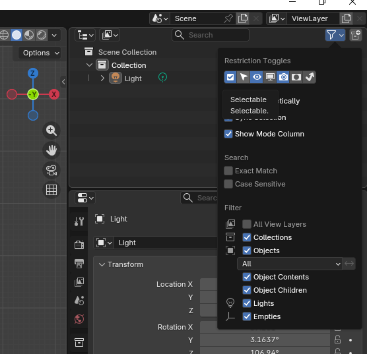Click the invert object filter arrows icon
Viewport: 367px width, 354px height.
(349, 264)
